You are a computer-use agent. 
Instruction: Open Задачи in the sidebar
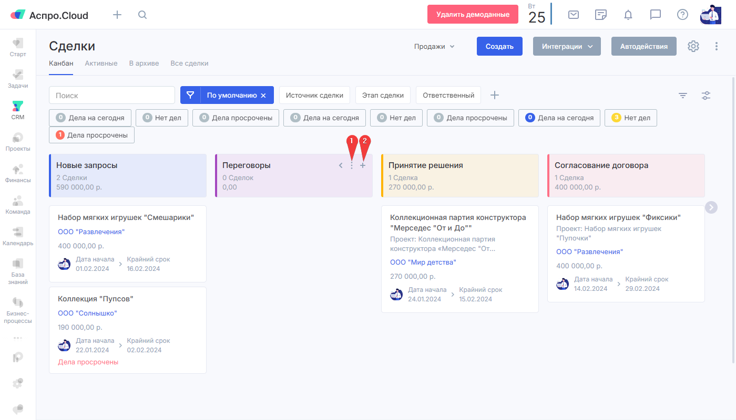pos(18,79)
